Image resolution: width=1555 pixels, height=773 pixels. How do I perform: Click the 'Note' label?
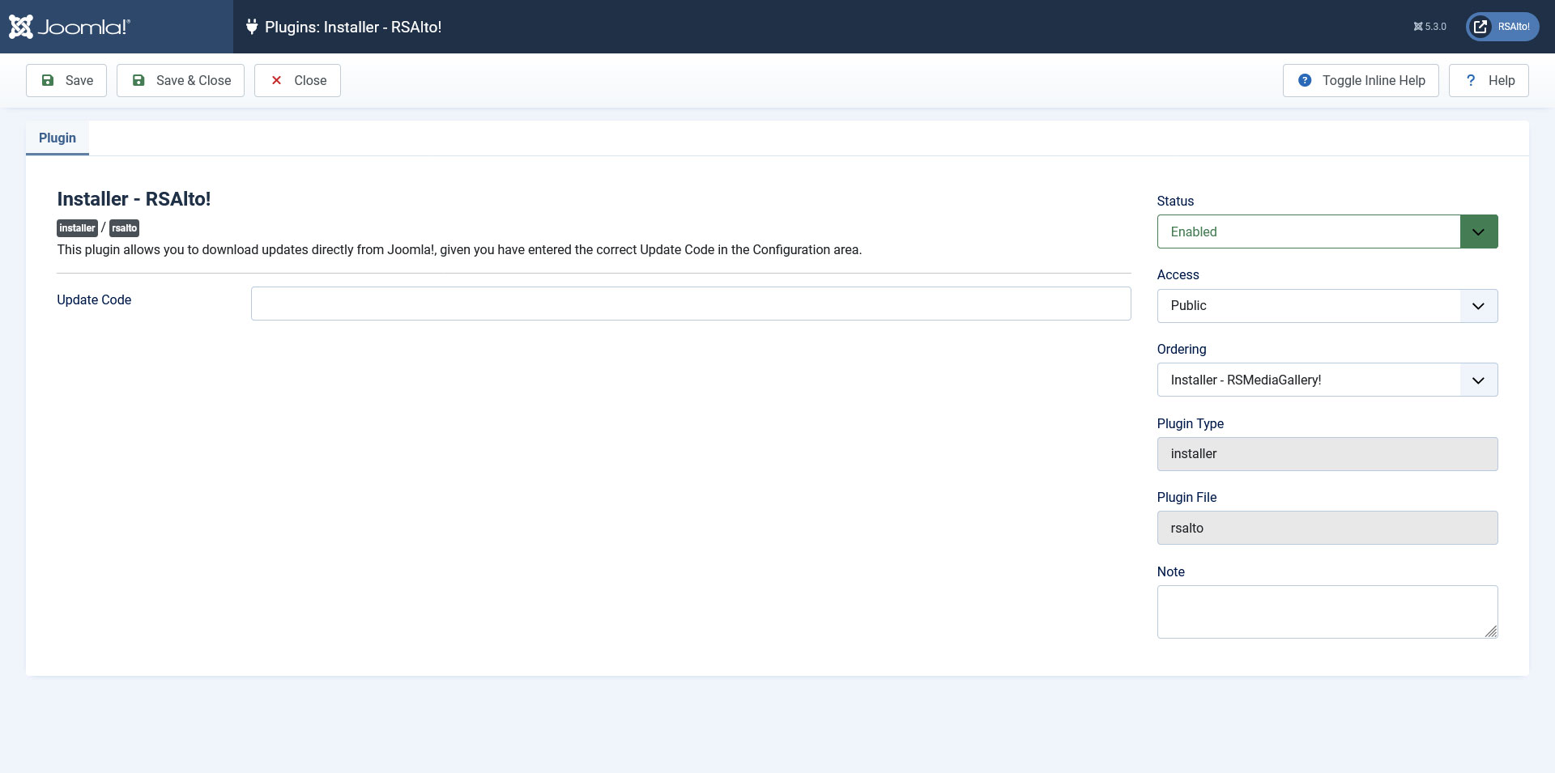1171,571
